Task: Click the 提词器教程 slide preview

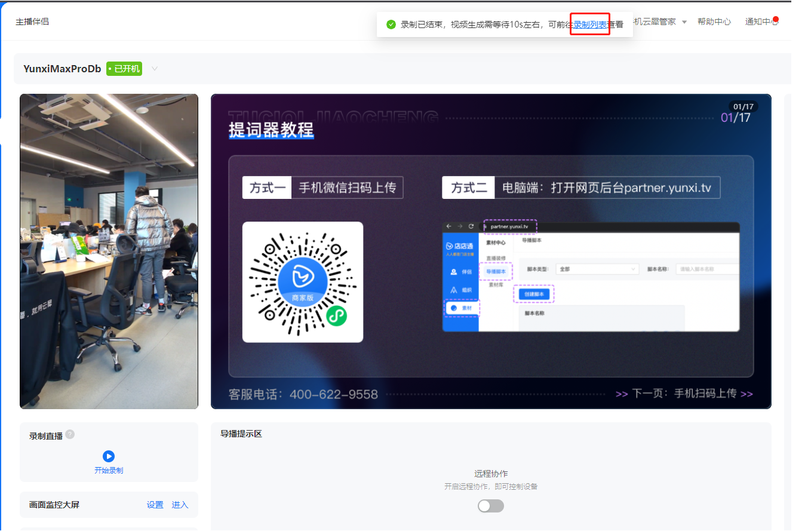Action: click(x=491, y=251)
